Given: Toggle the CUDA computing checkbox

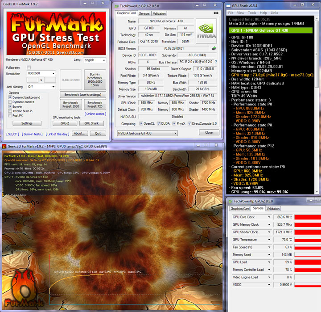Looking at the screenshot, I should click(x=159, y=123).
